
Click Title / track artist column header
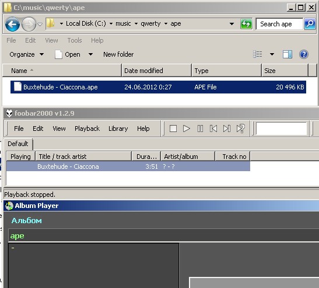(83, 157)
